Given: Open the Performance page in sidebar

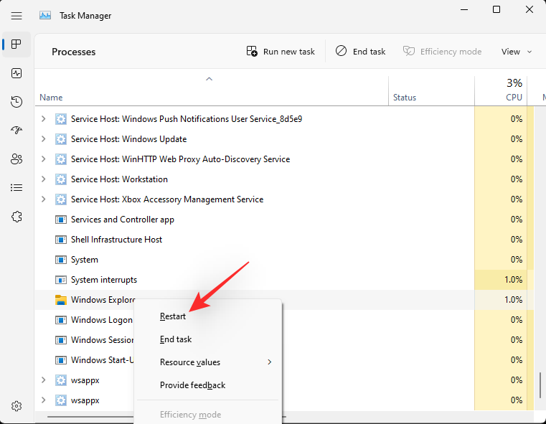Looking at the screenshot, I should [17, 73].
